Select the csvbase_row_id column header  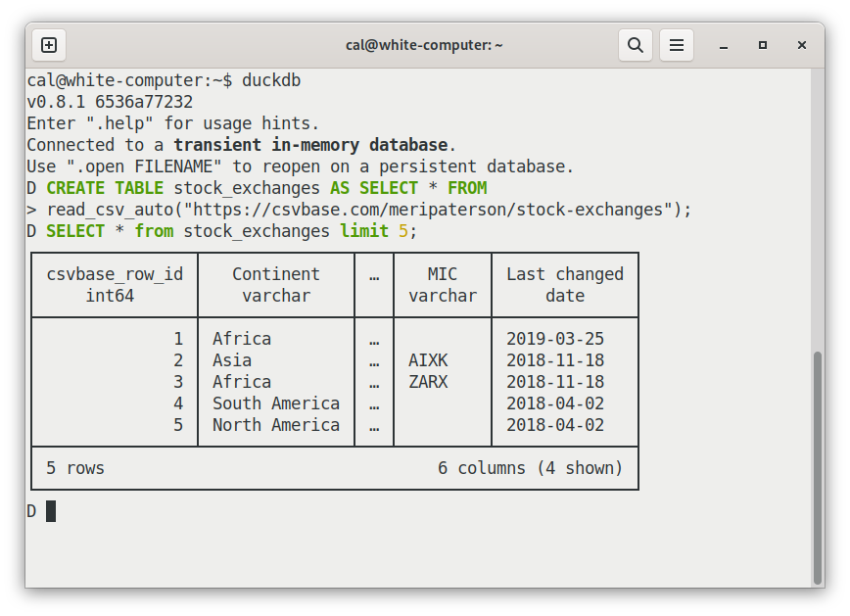[115, 274]
